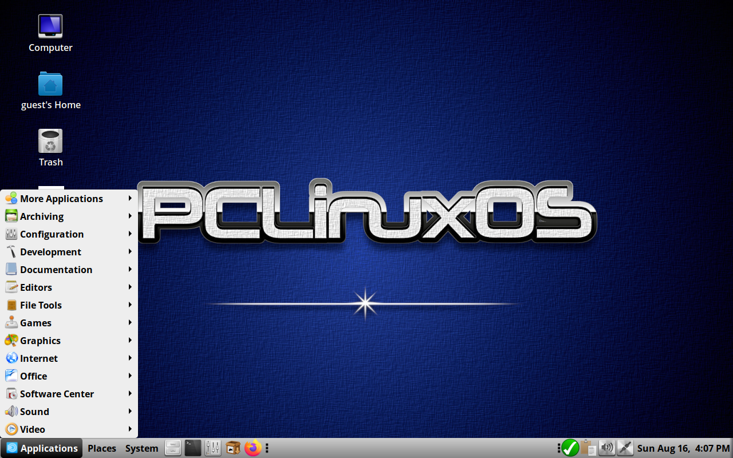The height and width of the screenshot is (458, 733).
Task: Open the clipboard manager tray icon
Action: coord(588,448)
